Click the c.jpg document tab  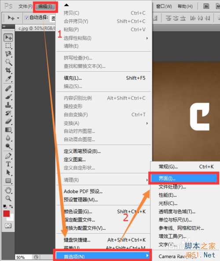point(36,29)
